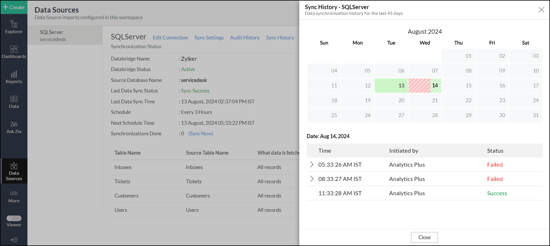
Task: Expand the 08:33:27 AM failed sync row
Action: pyautogui.click(x=312, y=179)
